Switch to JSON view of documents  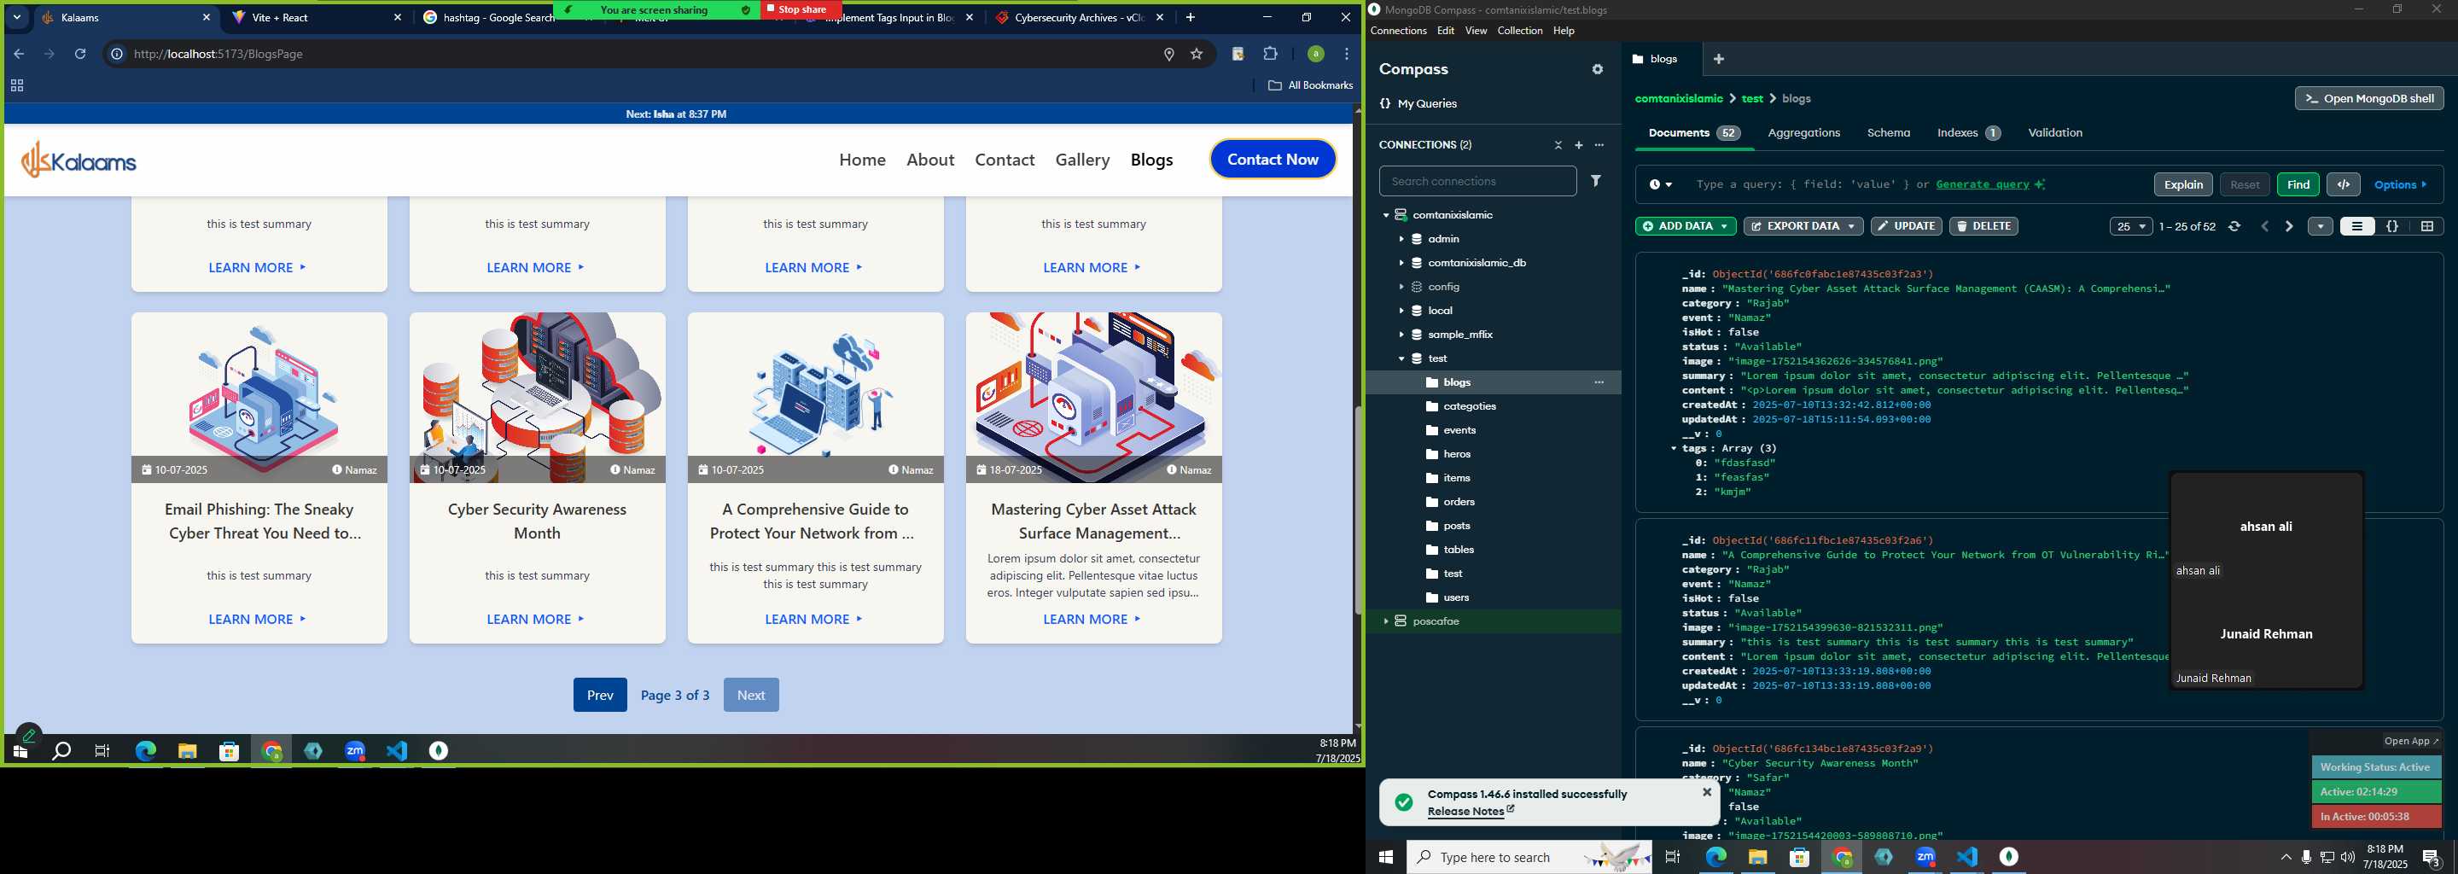click(2392, 226)
